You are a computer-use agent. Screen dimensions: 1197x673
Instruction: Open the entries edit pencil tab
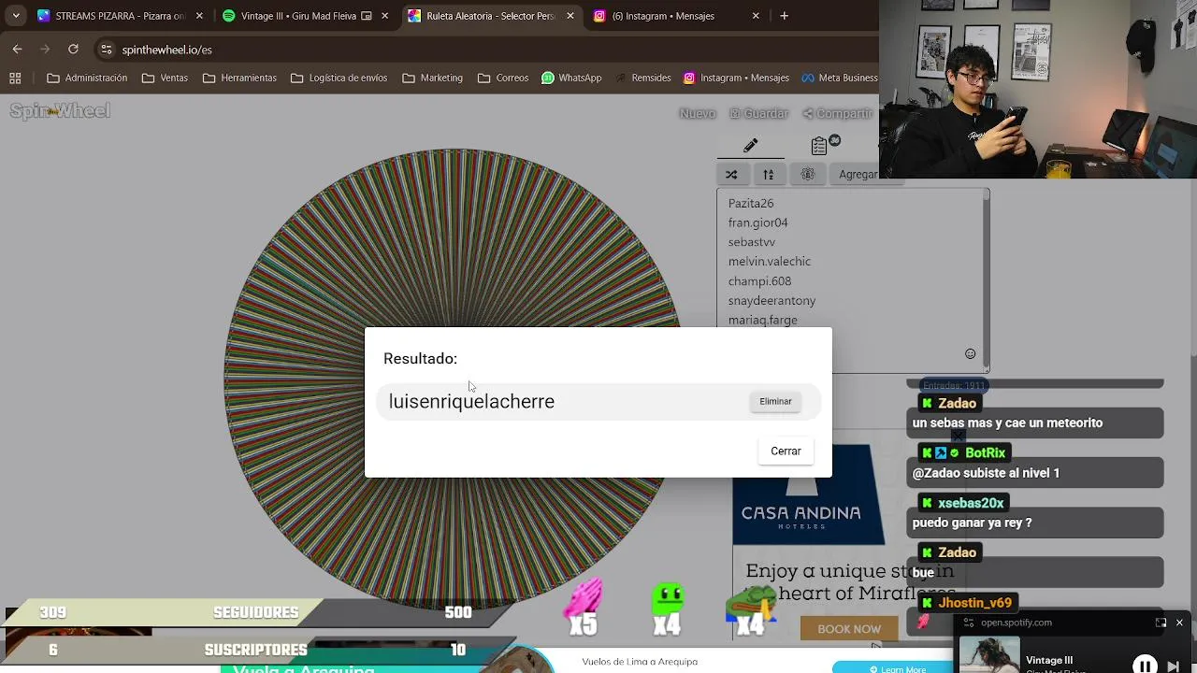pyautogui.click(x=750, y=146)
